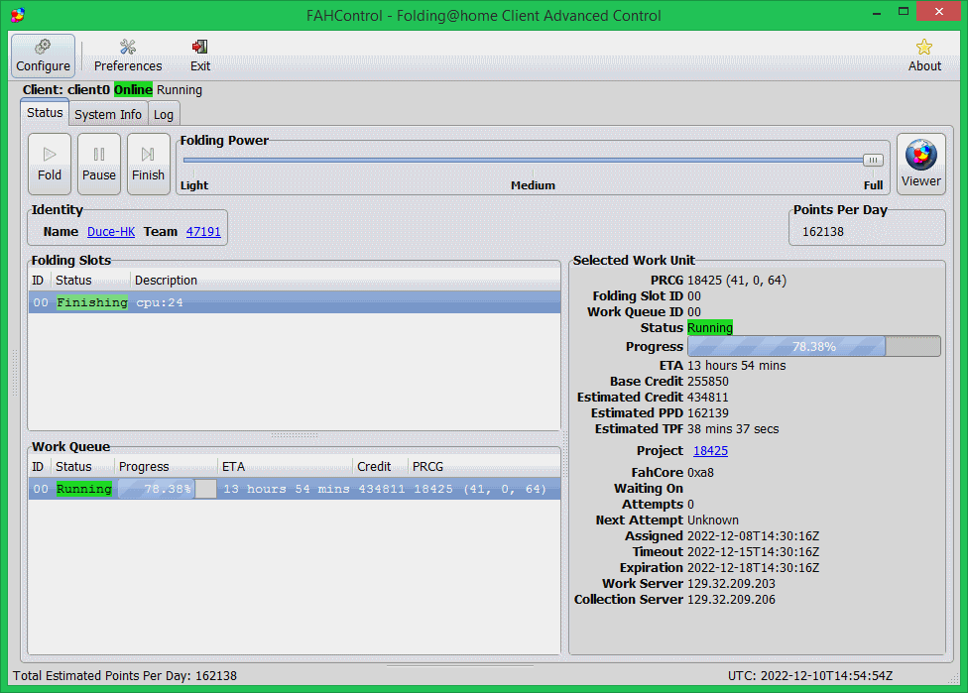The width and height of the screenshot is (968, 693).
Task: Click the Work Server address 129.32.209.203
Action: [x=731, y=584]
